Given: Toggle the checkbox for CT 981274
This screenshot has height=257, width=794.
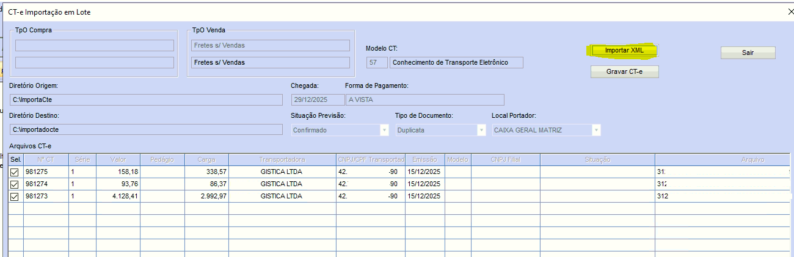Looking at the screenshot, I should coord(15,184).
